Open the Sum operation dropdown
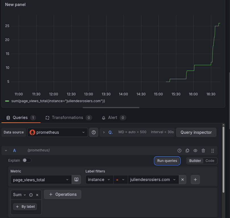 pos(19,195)
